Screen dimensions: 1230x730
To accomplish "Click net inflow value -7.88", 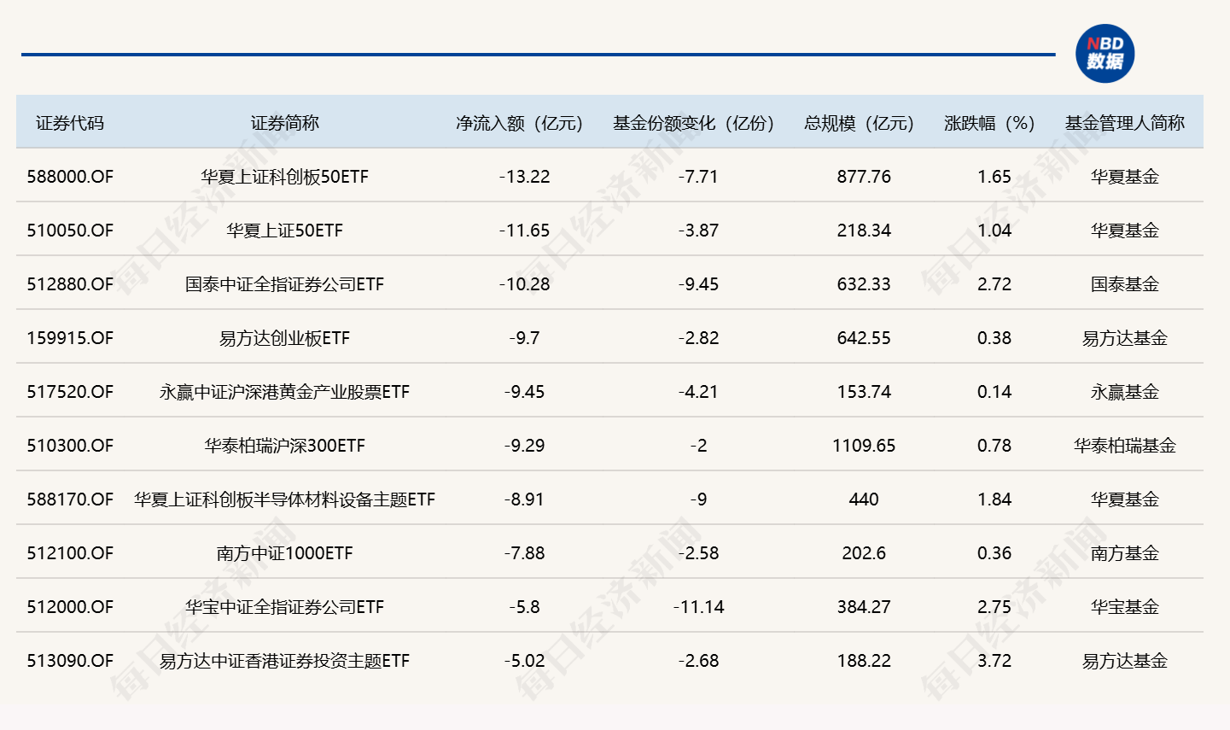I will 525,553.
